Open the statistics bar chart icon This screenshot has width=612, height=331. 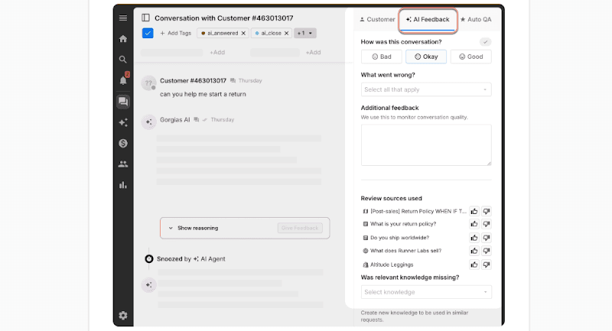click(123, 185)
